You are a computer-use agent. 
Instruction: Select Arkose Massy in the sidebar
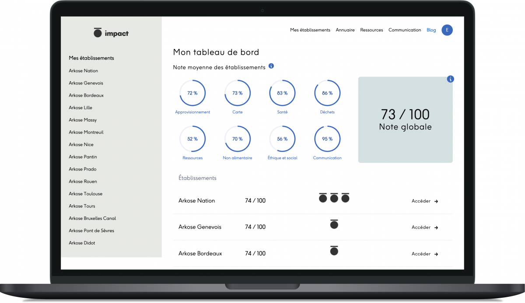83,120
